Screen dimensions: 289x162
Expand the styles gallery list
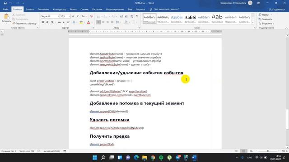(x=253, y=22)
